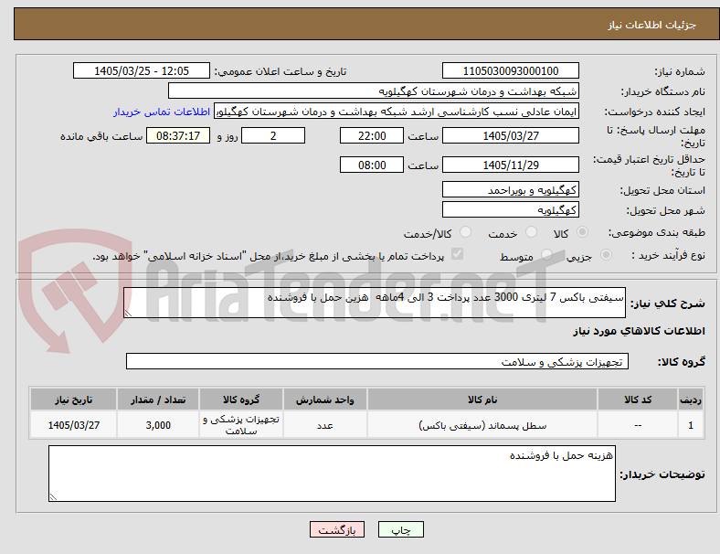This screenshot has height=554, width=720.
Task: Select the جزیی purchase type radio
Action: click(606, 255)
